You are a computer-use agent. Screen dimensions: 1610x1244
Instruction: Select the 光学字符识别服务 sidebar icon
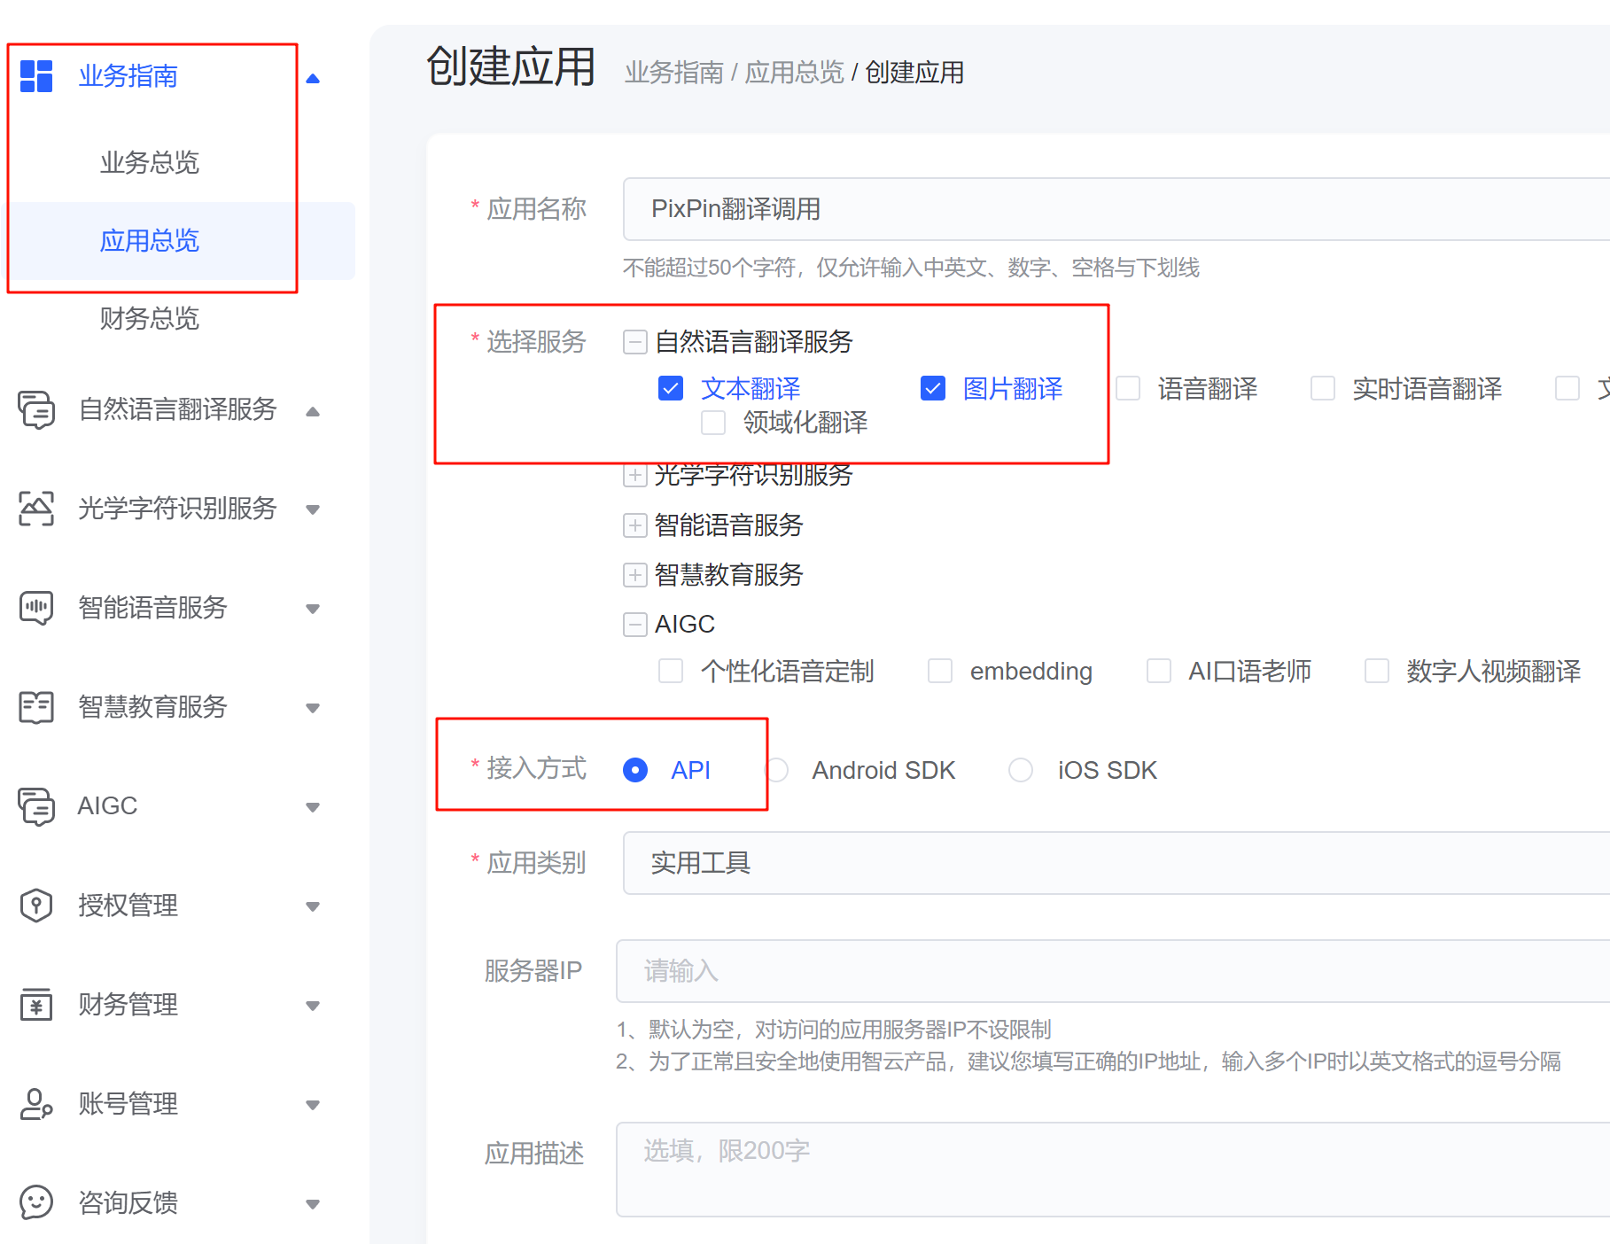click(x=35, y=509)
